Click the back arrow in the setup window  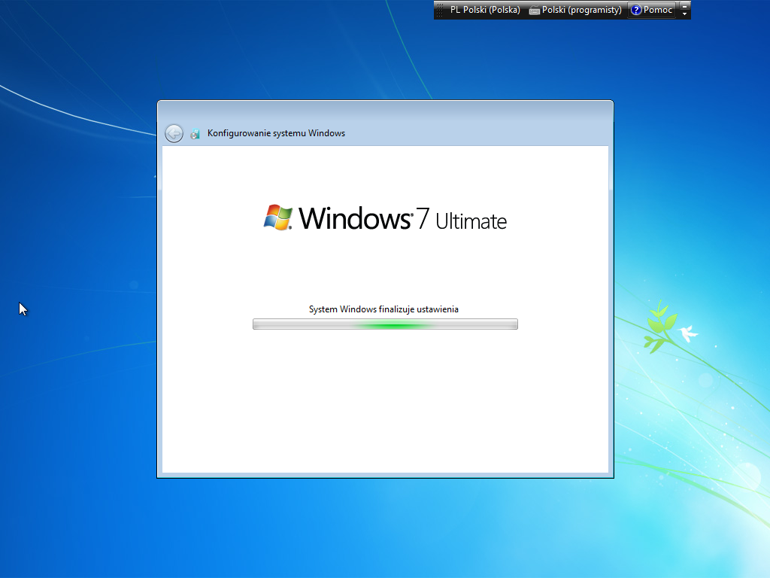click(x=174, y=133)
